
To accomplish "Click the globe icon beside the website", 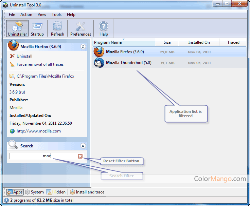I will click(x=12, y=131).
